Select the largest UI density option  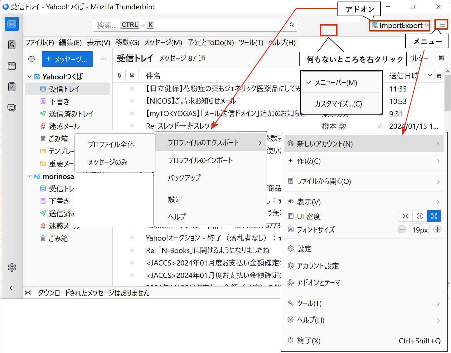tap(434, 216)
